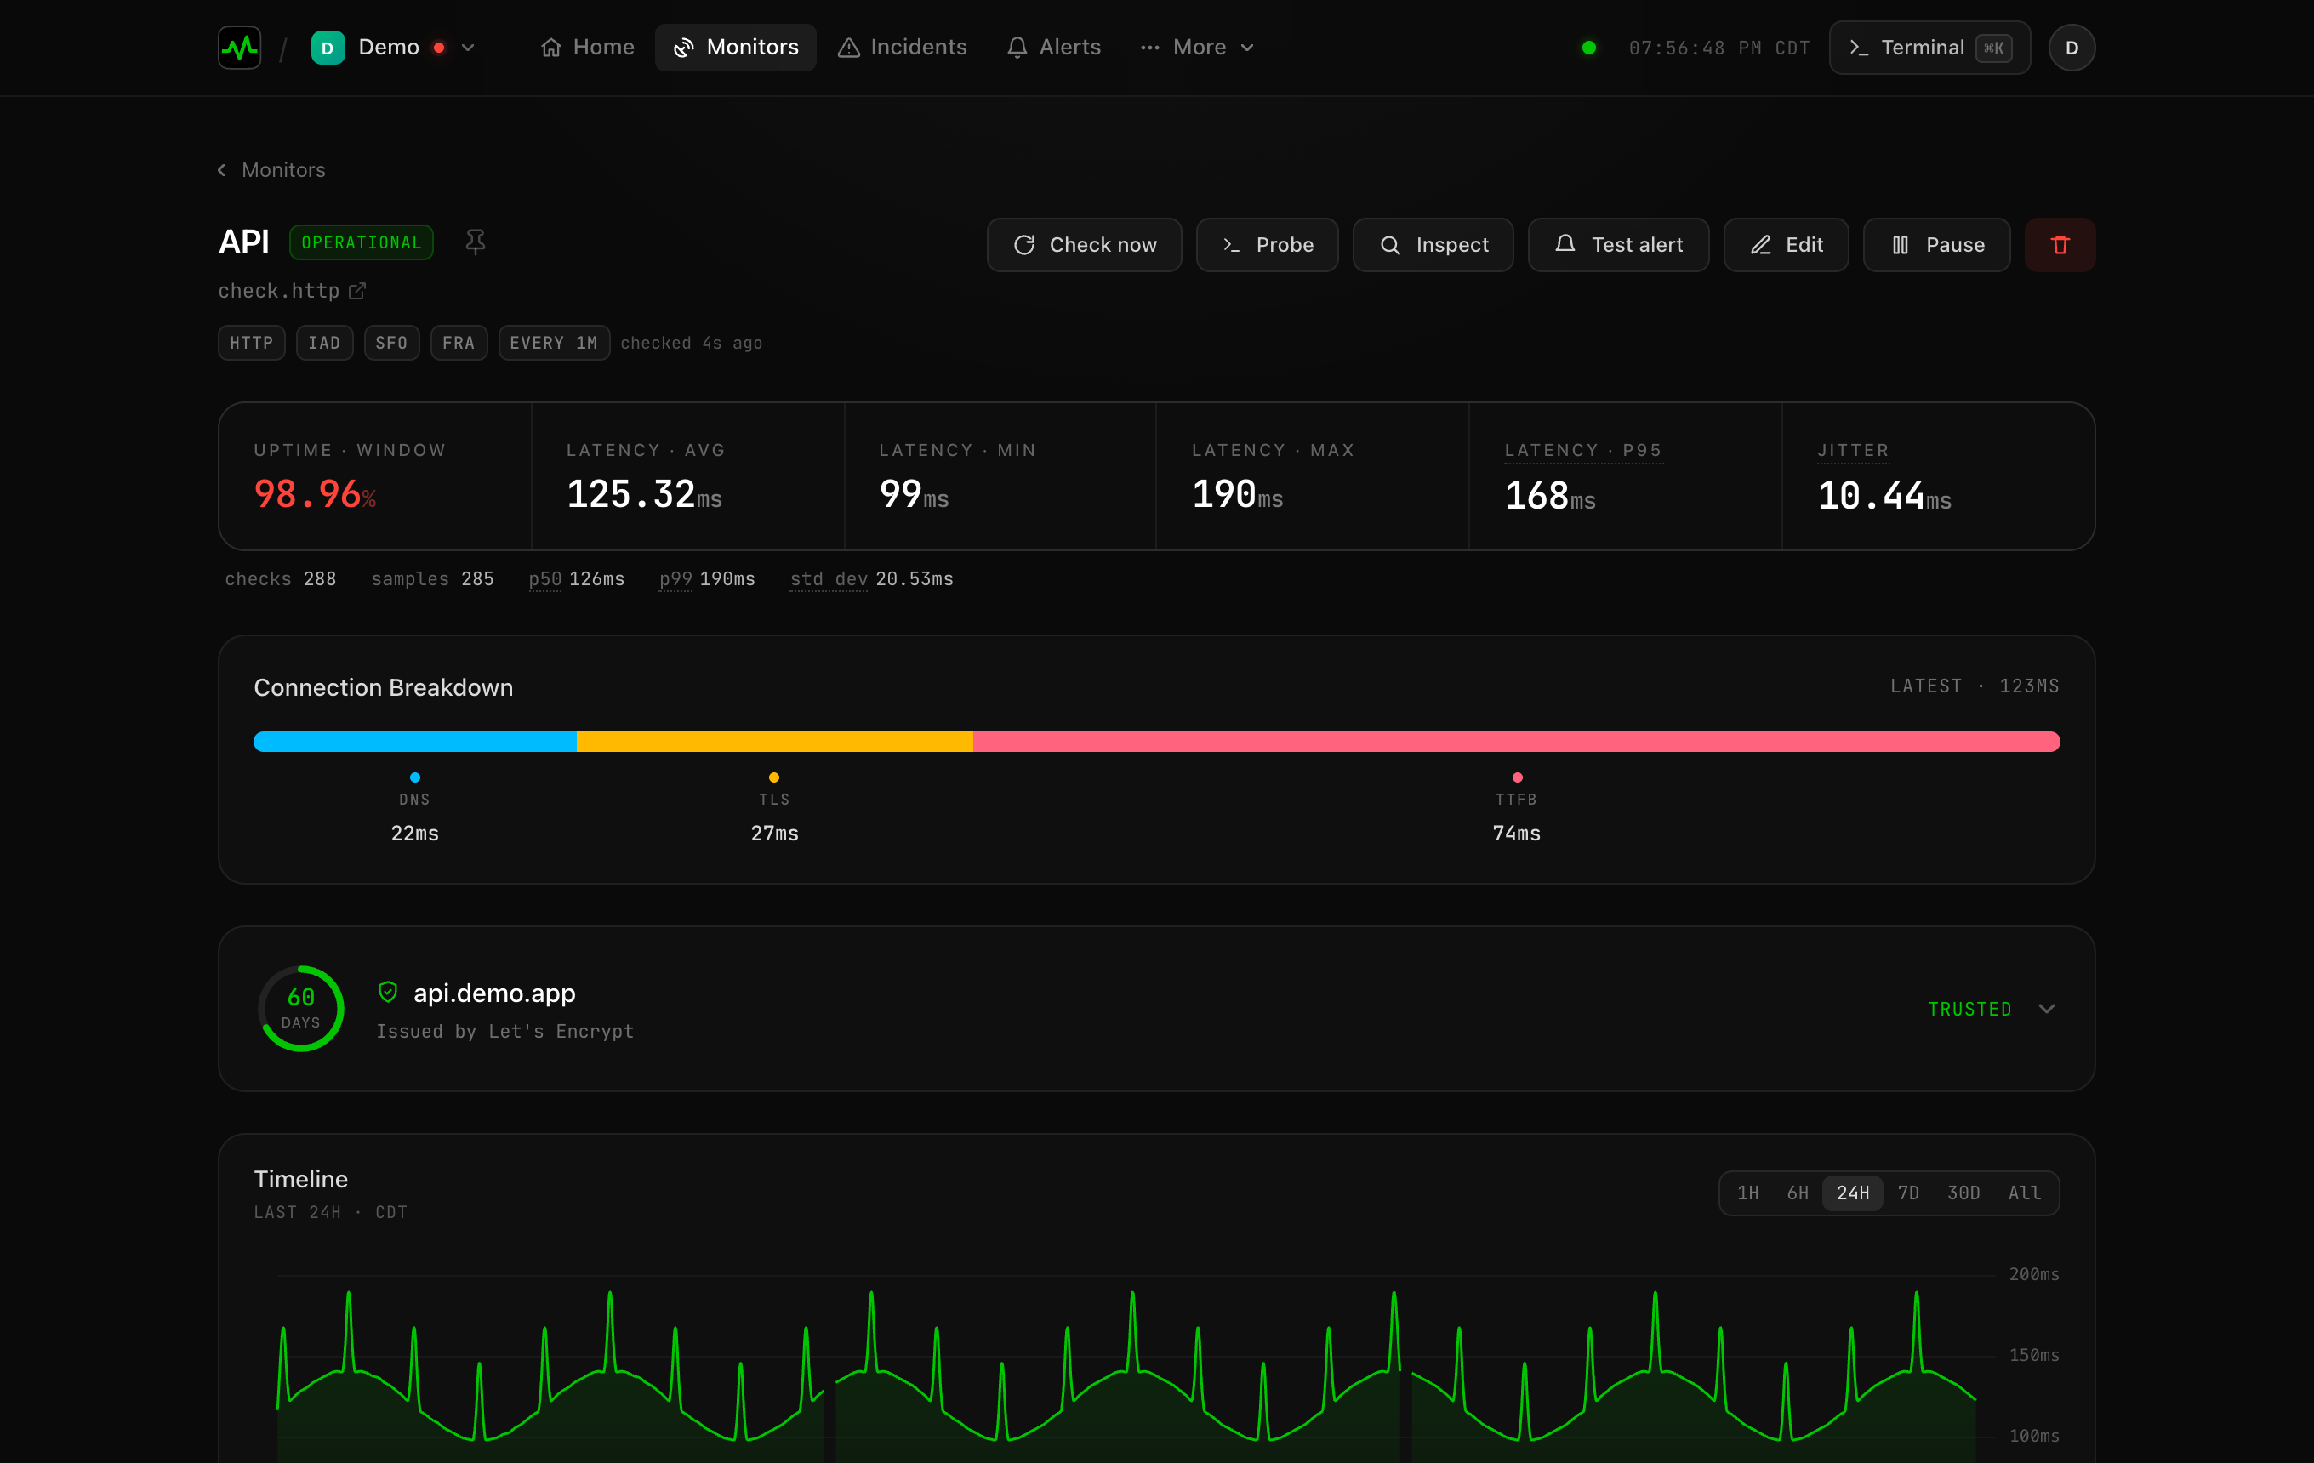Viewport: 2314px width, 1463px height.
Task: Click the p99 stat label
Action: click(675, 579)
